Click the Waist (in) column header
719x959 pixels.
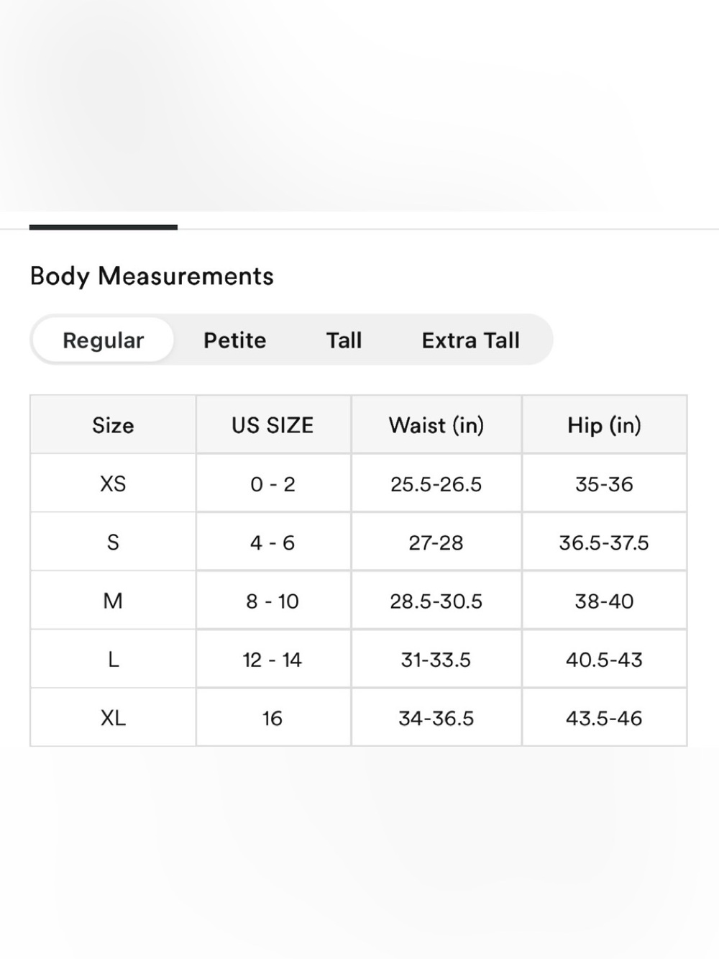pyautogui.click(x=436, y=424)
